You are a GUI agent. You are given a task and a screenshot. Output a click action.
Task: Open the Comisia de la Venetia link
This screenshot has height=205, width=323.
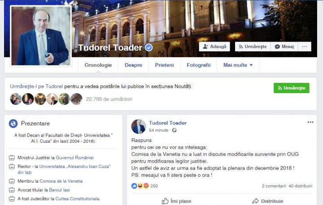[x=61, y=181]
